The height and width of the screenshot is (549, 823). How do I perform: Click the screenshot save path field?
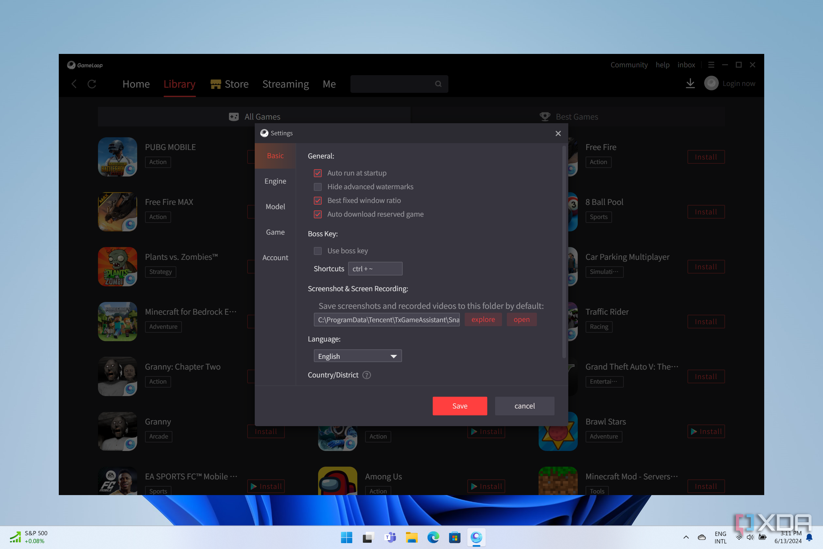(x=387, y=320)
